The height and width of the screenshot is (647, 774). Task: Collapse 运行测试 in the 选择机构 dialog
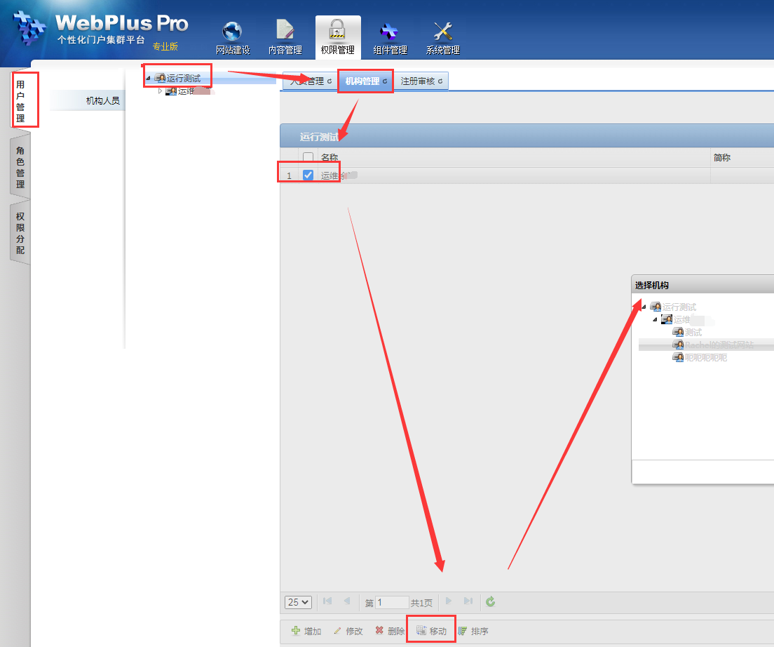coord(644,307)
